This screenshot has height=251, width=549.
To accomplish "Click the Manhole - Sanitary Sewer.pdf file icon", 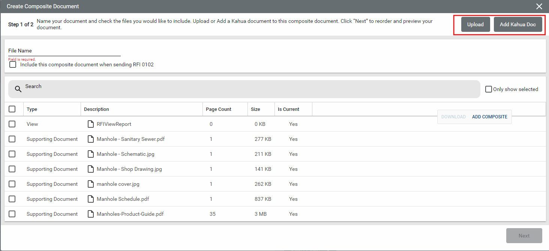I will (90, 139).
